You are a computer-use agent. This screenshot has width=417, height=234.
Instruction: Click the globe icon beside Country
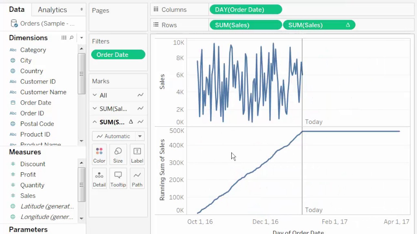[13, 71]
